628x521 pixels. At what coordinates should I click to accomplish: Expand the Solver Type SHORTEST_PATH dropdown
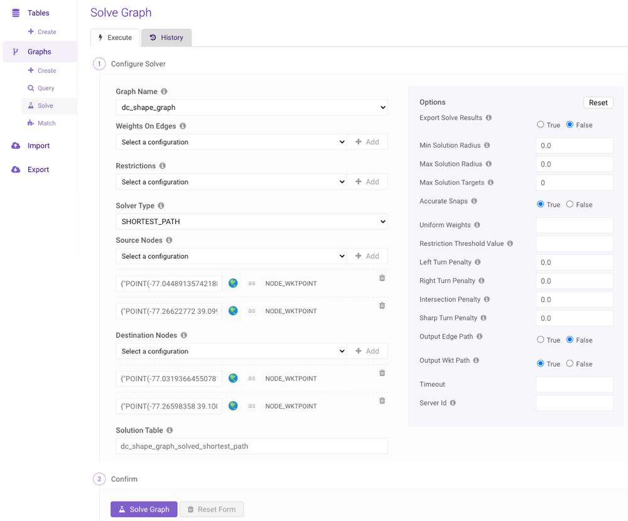pyautogui.click(x=251, y=222)
